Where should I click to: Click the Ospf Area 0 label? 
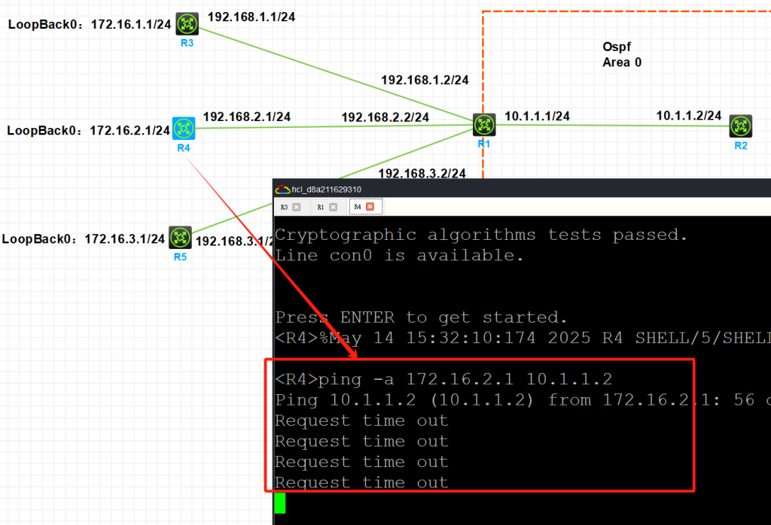622,54
